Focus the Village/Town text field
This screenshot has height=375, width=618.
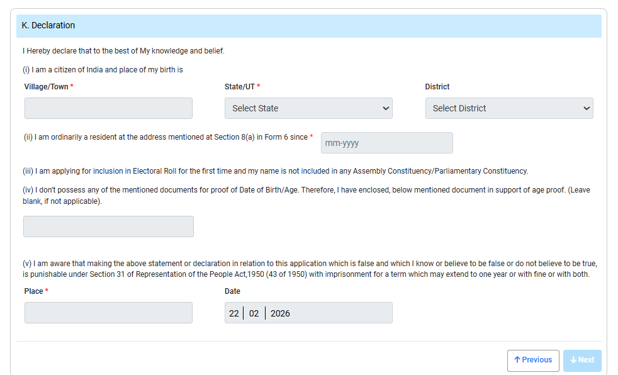tap(108, 108)
